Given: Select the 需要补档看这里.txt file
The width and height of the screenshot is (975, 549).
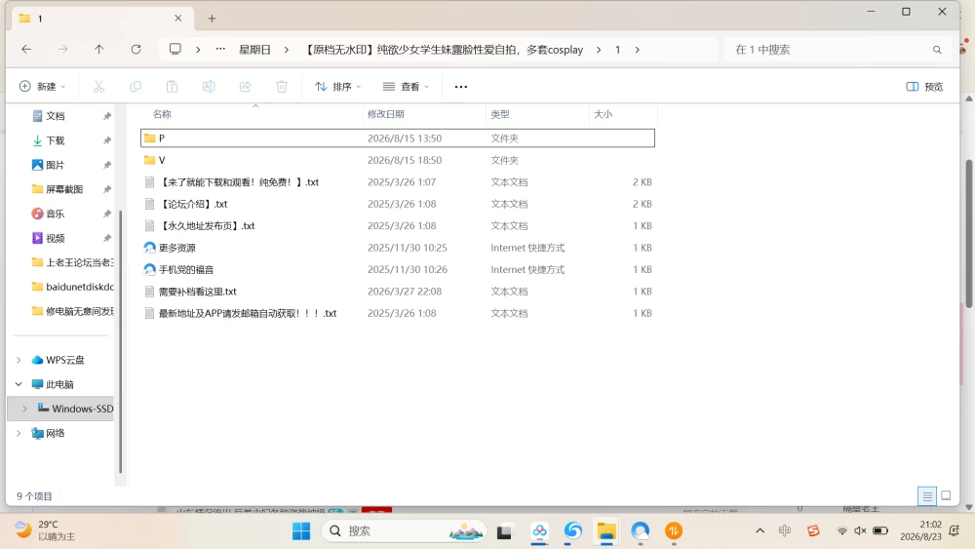Looking at the screenshot, I should (x=398, y=291).
